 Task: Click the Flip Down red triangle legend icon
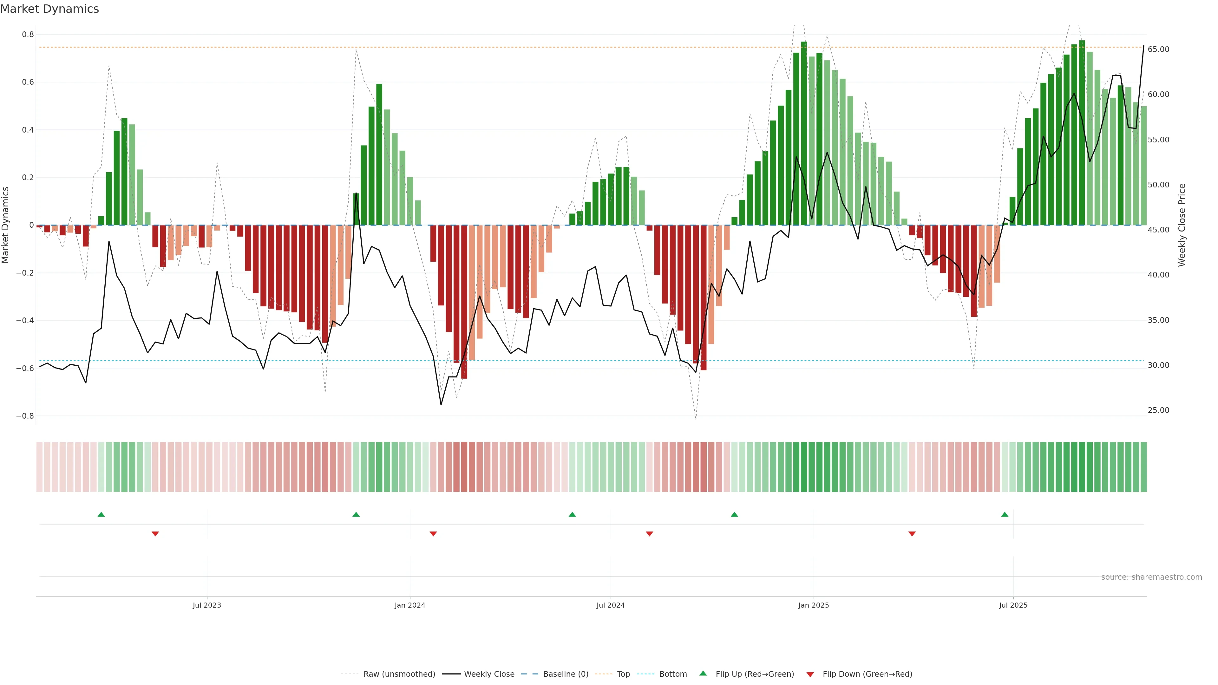click(810, 675)
